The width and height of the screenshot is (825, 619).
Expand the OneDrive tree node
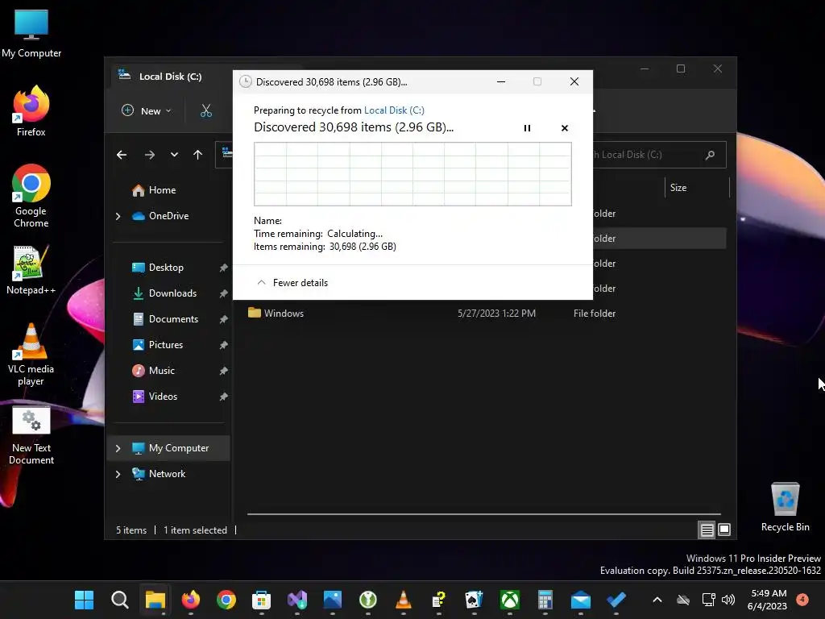pyautogui.click(x=118, y=216)
